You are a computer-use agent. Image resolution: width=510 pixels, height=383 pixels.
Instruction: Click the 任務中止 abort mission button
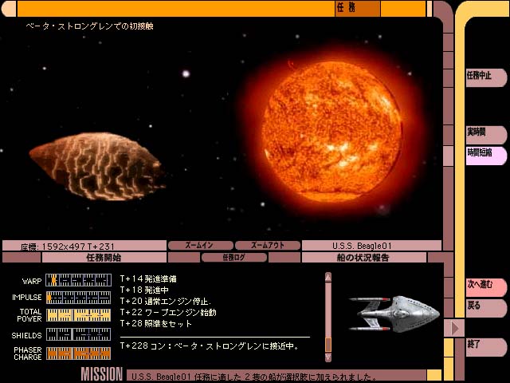pos(486,77)
